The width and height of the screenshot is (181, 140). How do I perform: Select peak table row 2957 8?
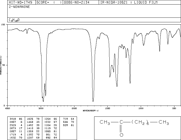[16, 122]
